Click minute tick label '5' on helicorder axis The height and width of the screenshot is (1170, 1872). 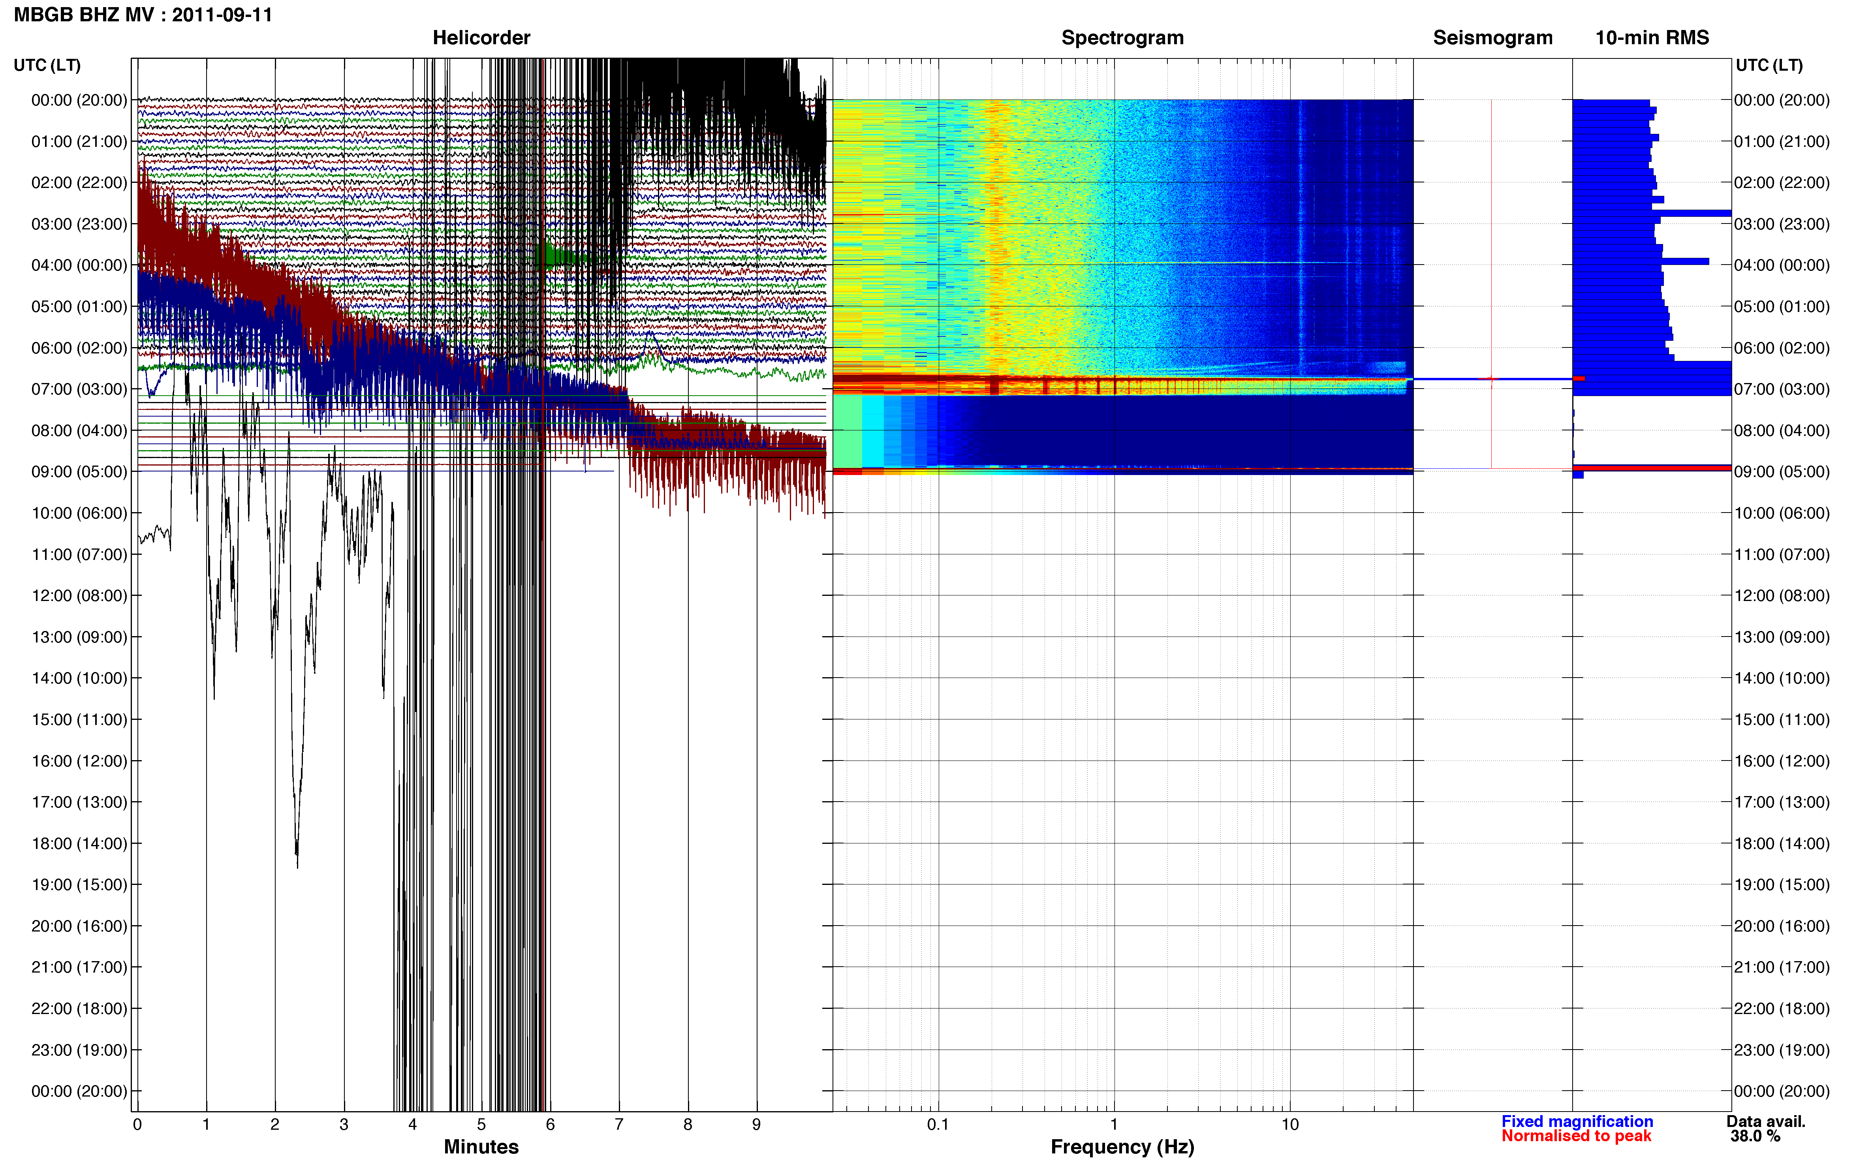(481, 1124)
